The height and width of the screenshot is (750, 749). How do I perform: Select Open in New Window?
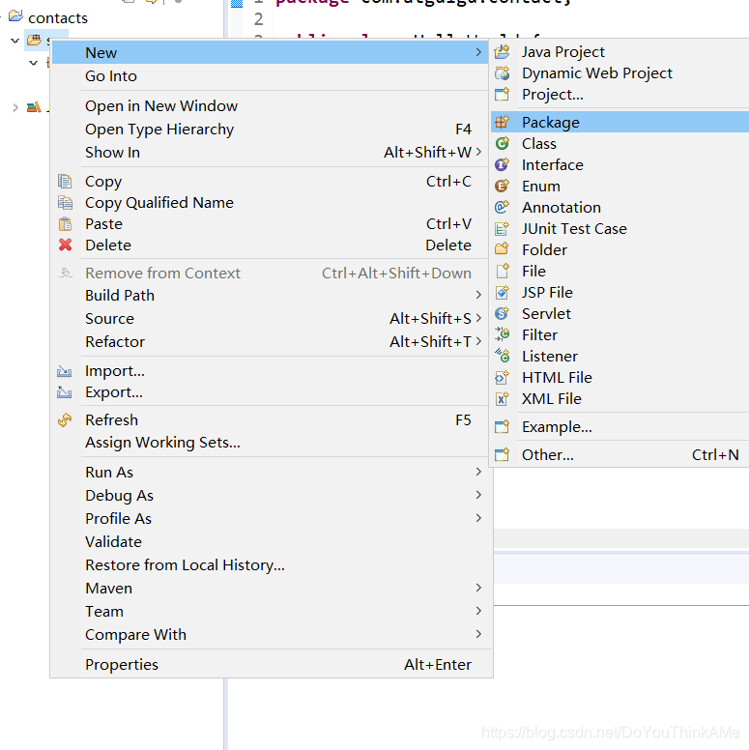click(x=272, y=105)
